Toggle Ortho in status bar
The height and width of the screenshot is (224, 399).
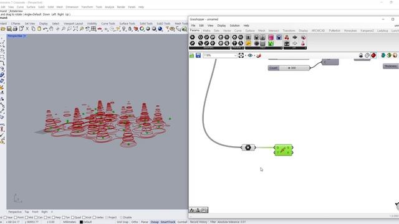click(x=135, y=222)
